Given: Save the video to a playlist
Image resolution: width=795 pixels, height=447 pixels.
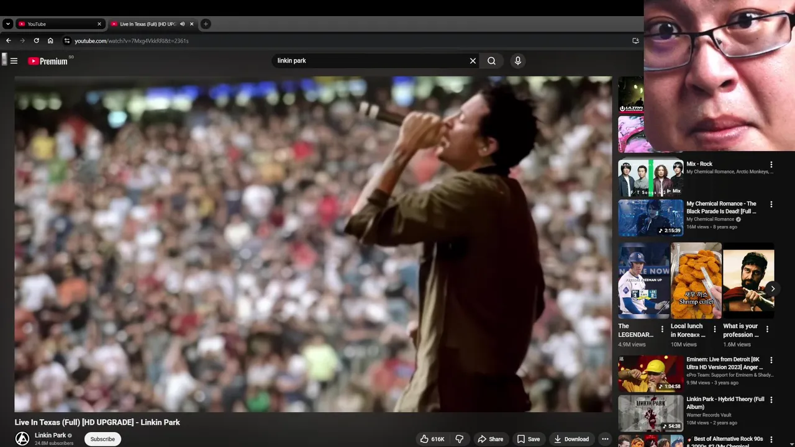Looking at the screenshot, I should (x=528, y=439).
